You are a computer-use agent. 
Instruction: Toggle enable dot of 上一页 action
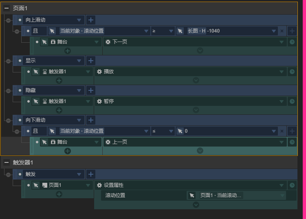point(37,142)
